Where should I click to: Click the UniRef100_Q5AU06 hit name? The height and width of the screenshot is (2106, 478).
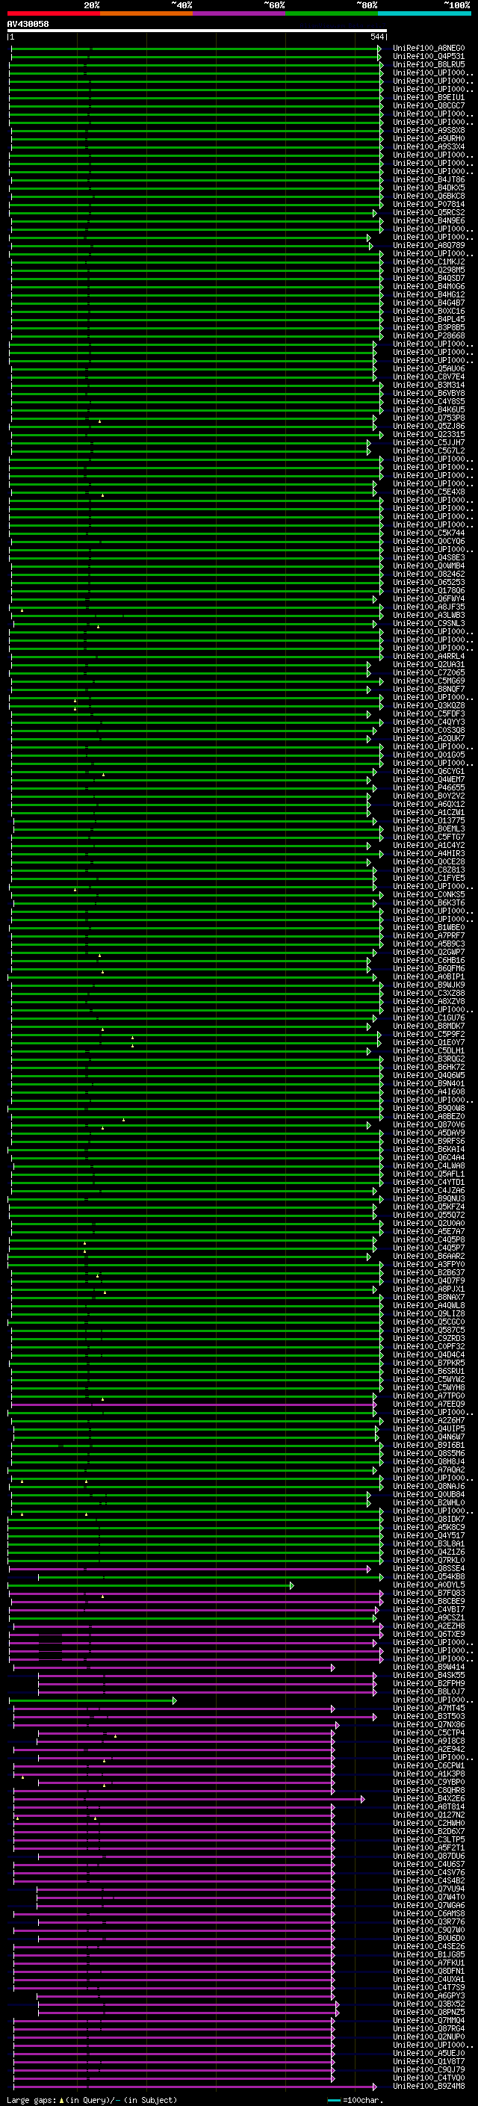[x=429, y=369]
